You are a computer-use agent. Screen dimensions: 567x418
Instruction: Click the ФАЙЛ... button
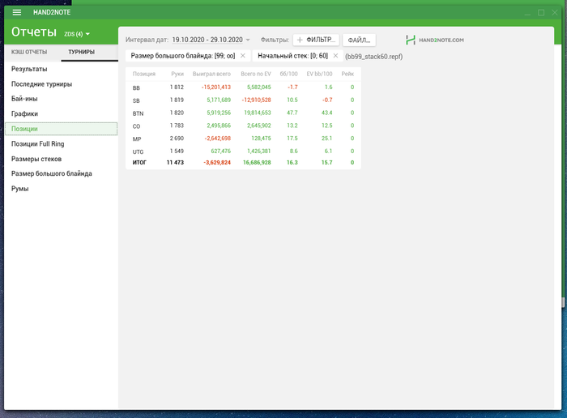click(359, 41)
